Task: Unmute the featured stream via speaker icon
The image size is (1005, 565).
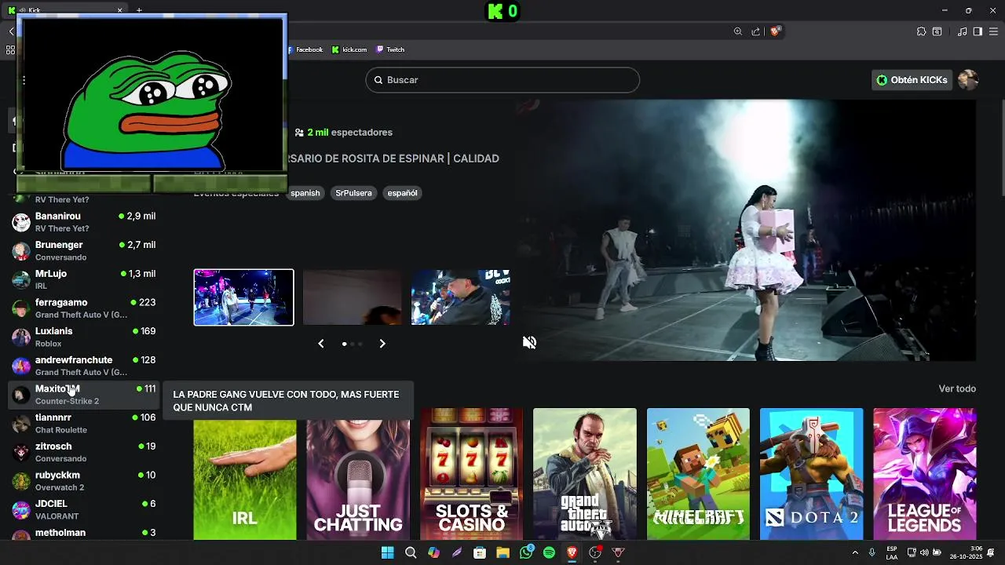Action: point(530,343)
